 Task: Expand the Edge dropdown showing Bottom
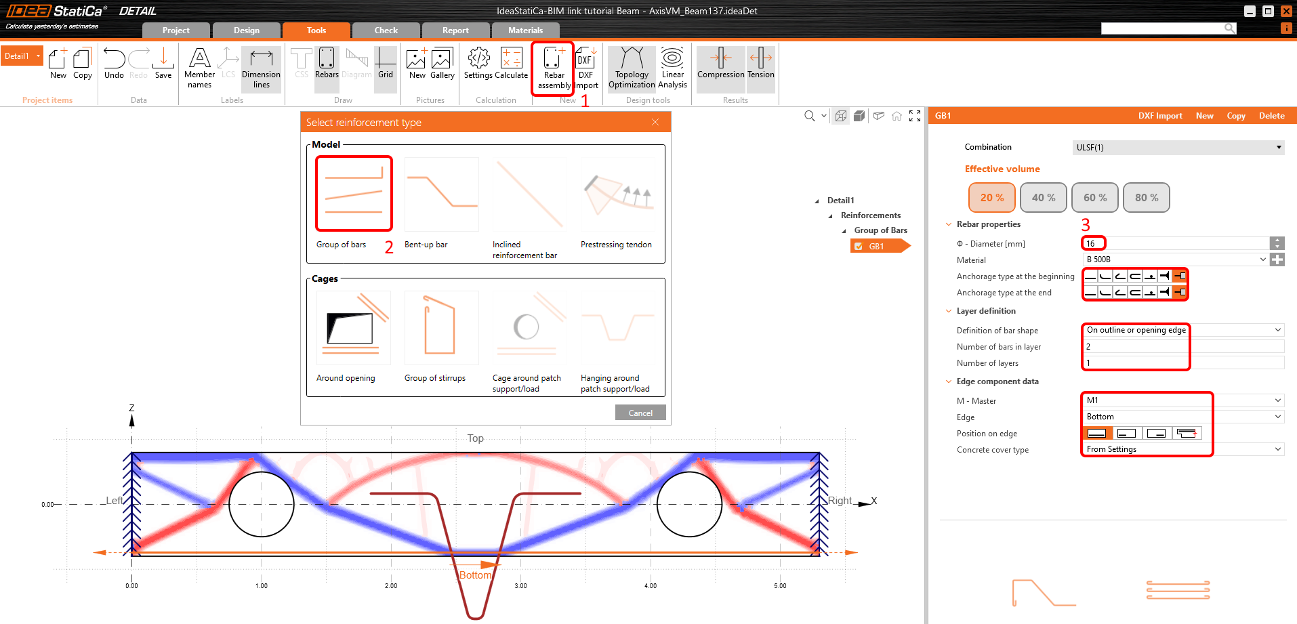pos(1182,417)
